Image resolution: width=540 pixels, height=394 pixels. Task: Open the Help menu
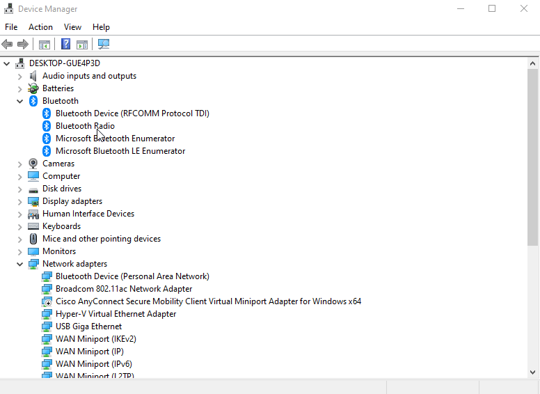click(x=102, y=27)
